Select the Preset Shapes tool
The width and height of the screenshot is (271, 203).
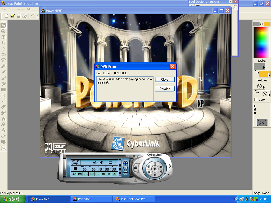[3, 142]
